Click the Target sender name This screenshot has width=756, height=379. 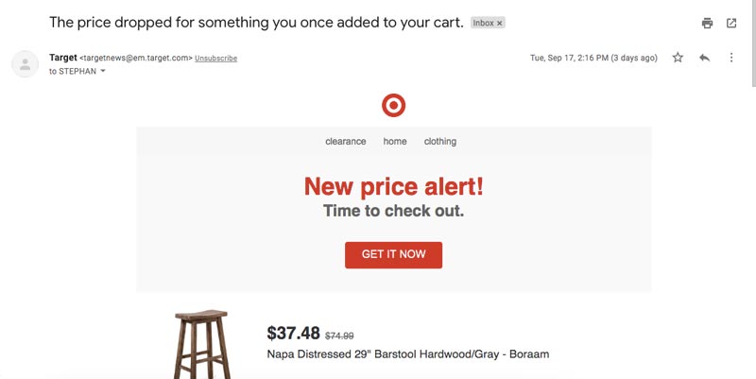(63, 58)
